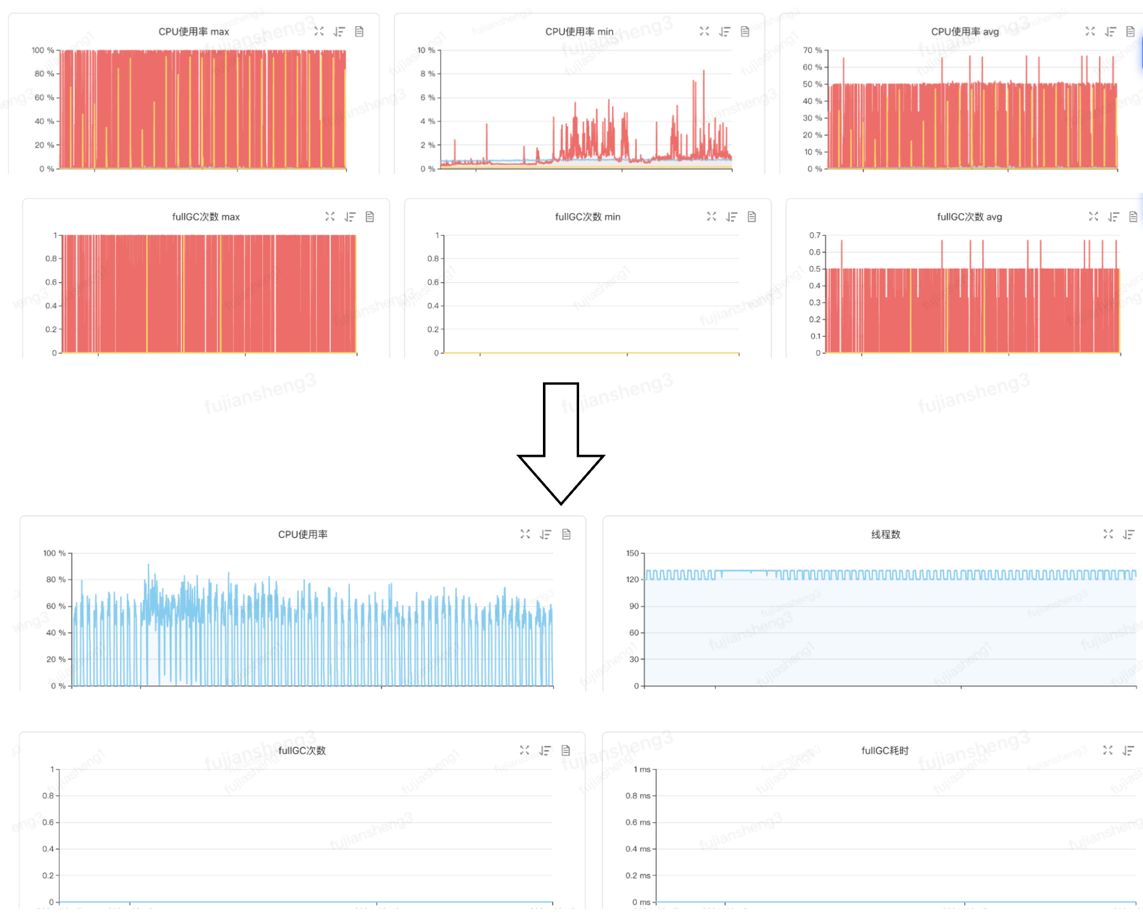
Task: Click sort icon on CPU使用率 avg panel
Action: [x=1110, y=31]
